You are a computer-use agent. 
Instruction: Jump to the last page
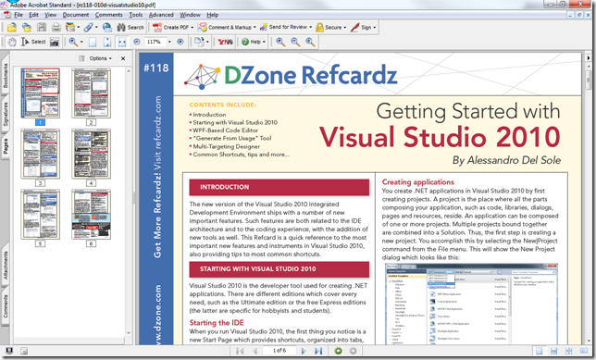[x=318, y=351]
